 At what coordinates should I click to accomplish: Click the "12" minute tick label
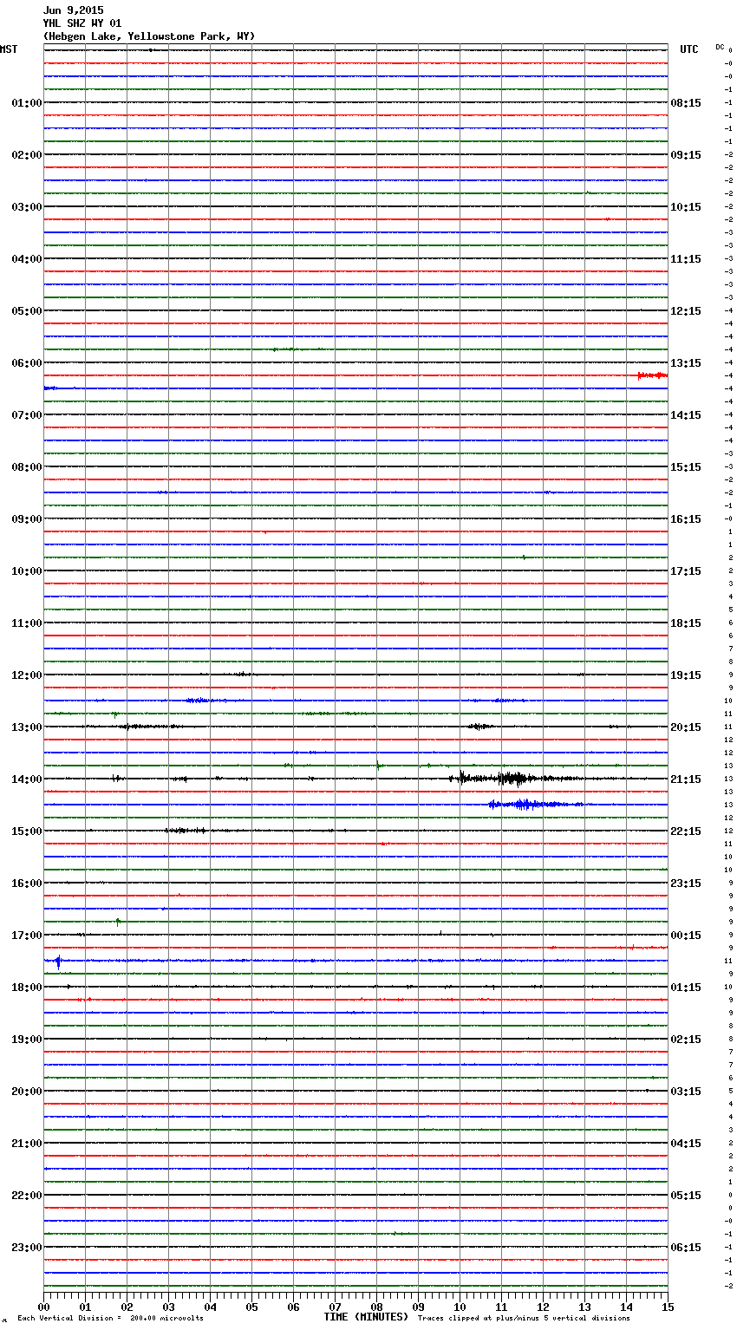click(543, 1307)
